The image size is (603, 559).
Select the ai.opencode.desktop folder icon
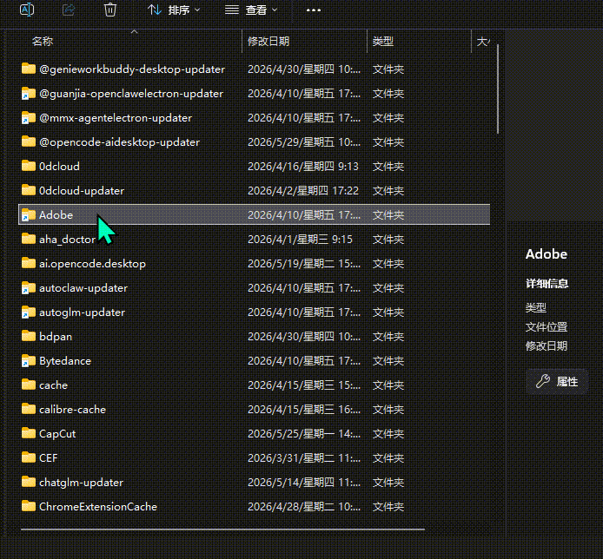pyautogui.click(x=29, y=263)
